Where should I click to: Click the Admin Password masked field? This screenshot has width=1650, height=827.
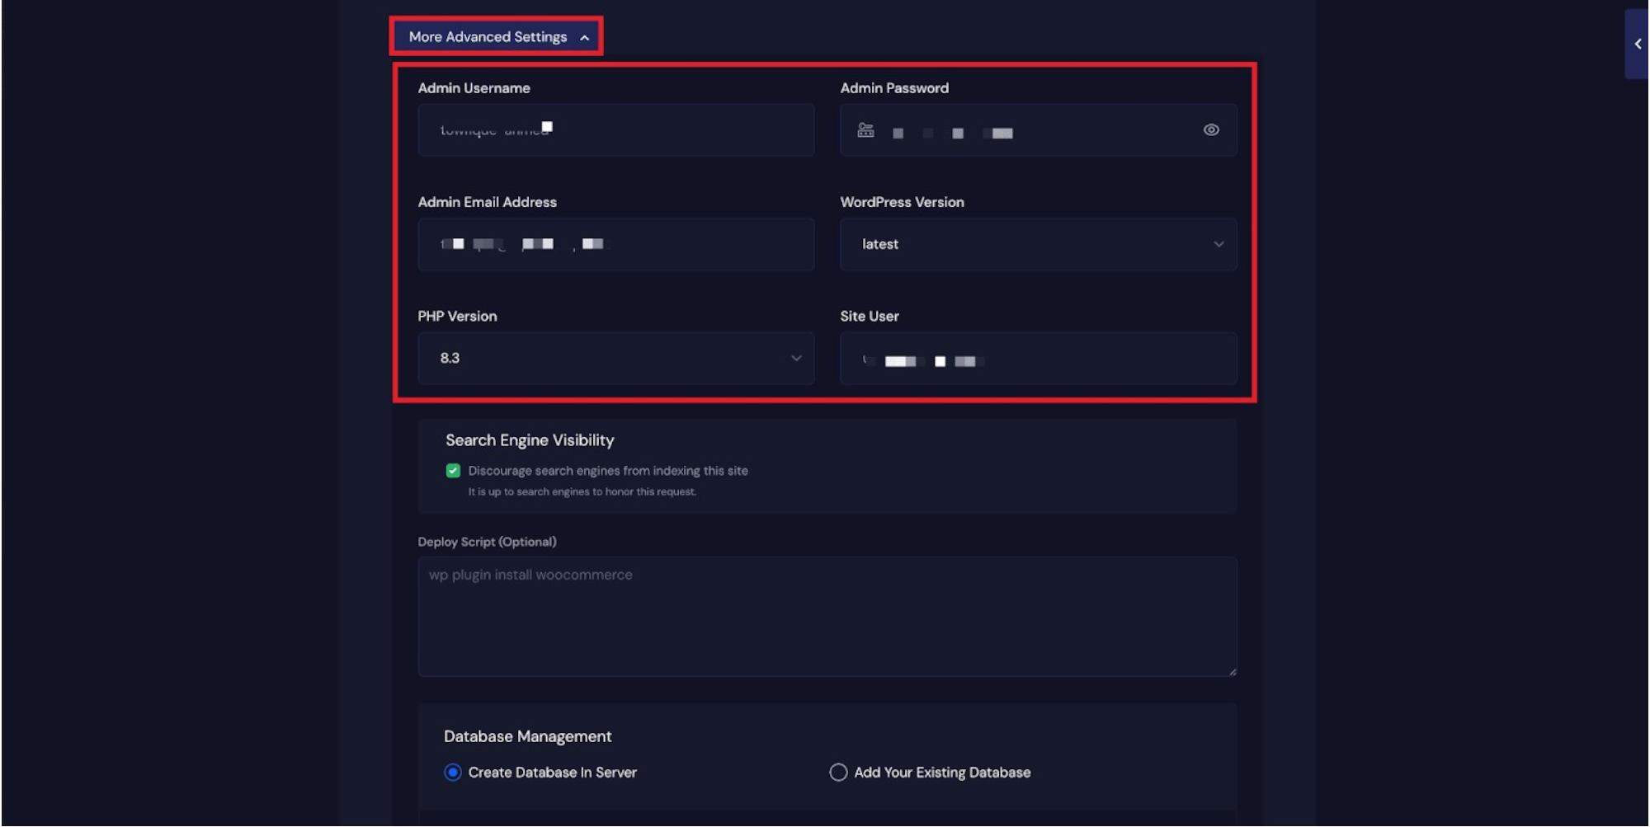[1038, 129]
